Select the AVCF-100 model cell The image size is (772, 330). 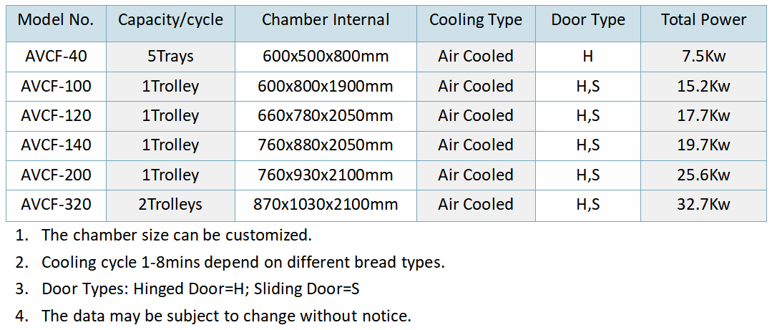pos(56,87)
